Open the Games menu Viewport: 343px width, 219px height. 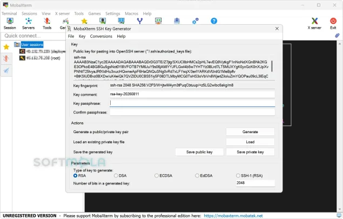[x=95, y=14]
